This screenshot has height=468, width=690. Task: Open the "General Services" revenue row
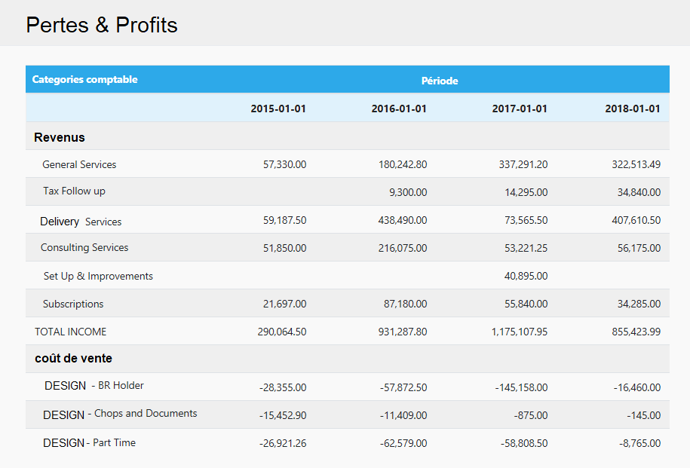79,164
